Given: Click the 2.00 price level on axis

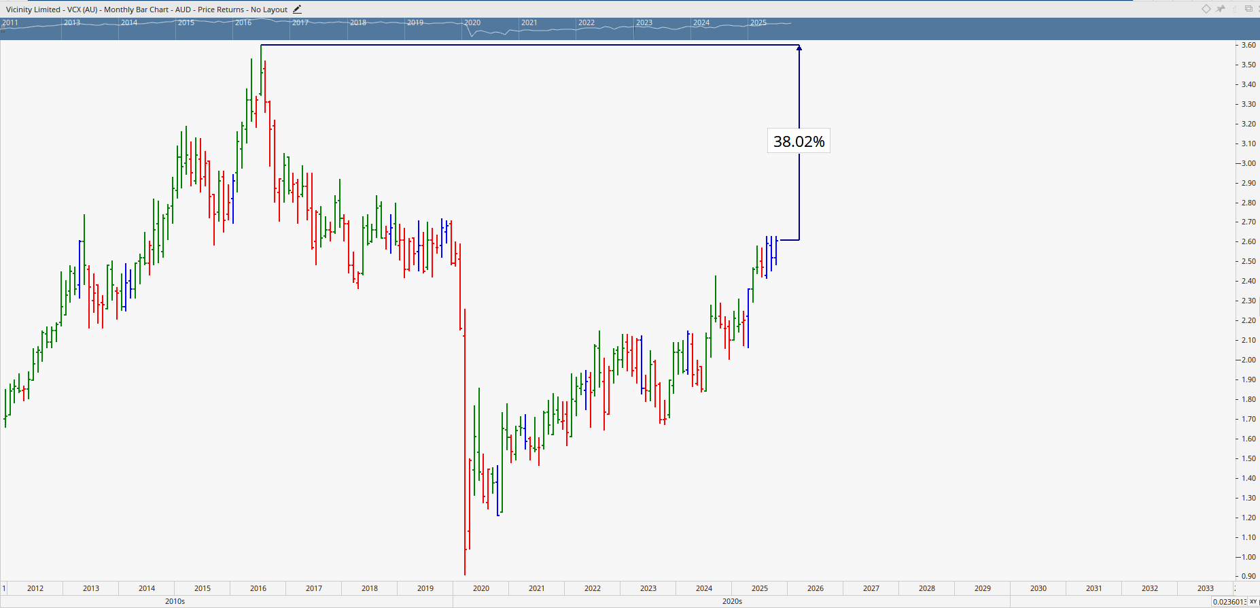Looking at the screenshot, I should (x=1248, y=360).
